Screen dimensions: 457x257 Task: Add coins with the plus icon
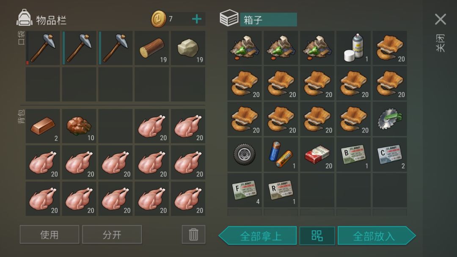pyautogui.click(x=197, y=19)
